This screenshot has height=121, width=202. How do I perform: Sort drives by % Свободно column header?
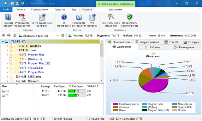click(x=76, y=86)
